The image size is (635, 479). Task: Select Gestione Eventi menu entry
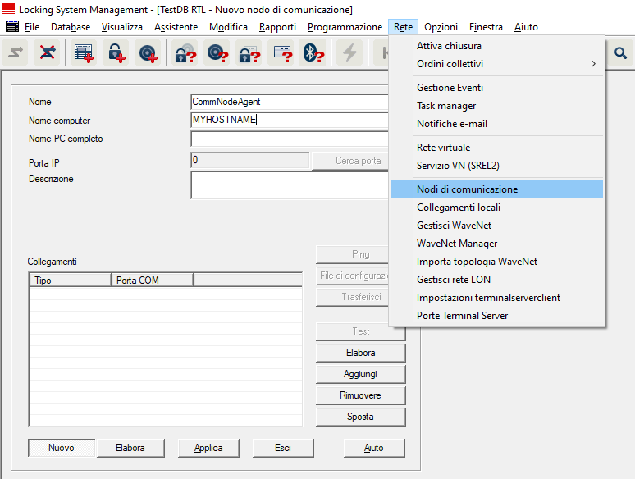[450, 88]
